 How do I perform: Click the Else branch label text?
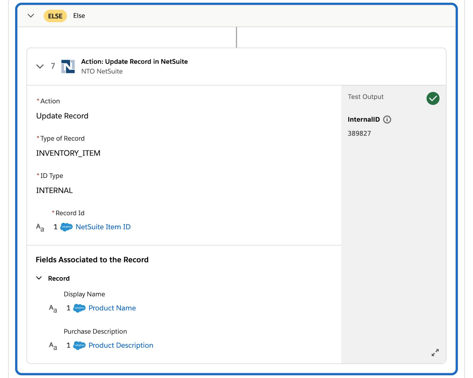[x=79, y=16]
